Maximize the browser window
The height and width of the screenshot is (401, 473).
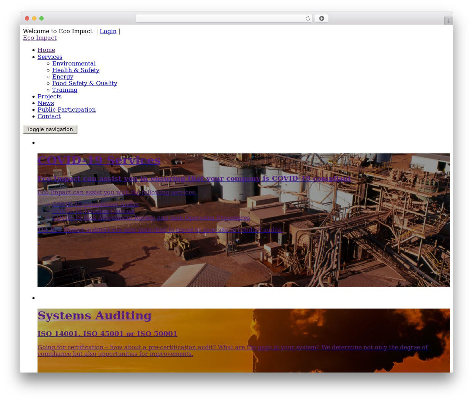[41, 18]
